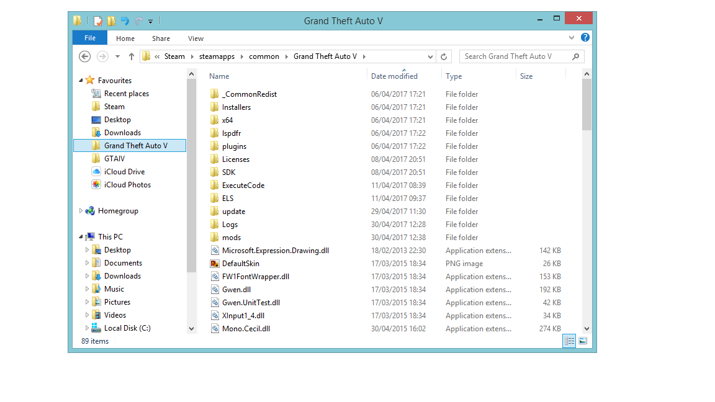Click the search magnifier icon
715x402 pixels.
575,56
